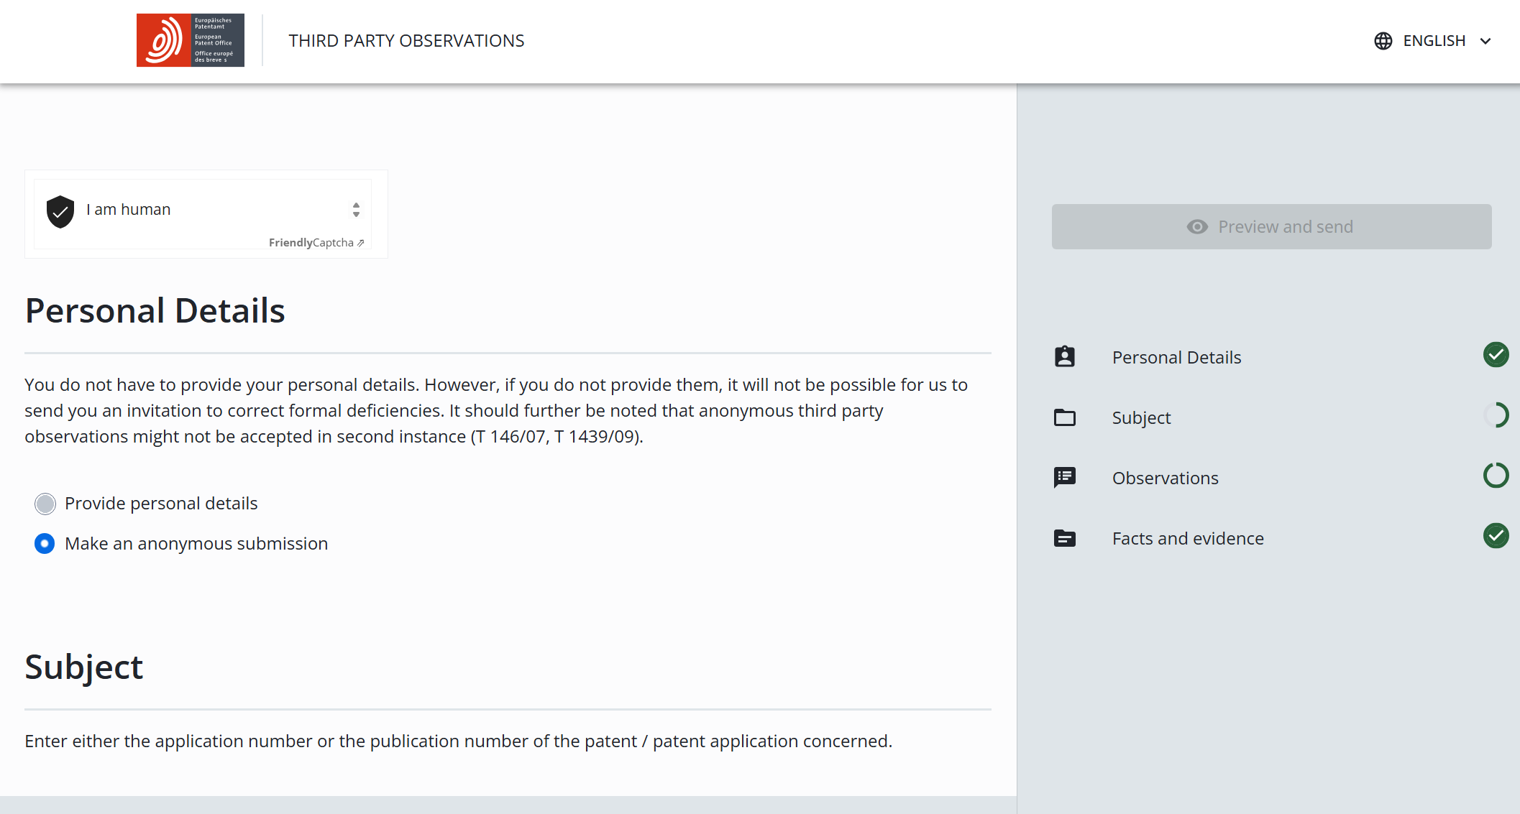Click the Subject folder icon
The width and height of the screenshot is (1520, 814).
coord(1064,417)
